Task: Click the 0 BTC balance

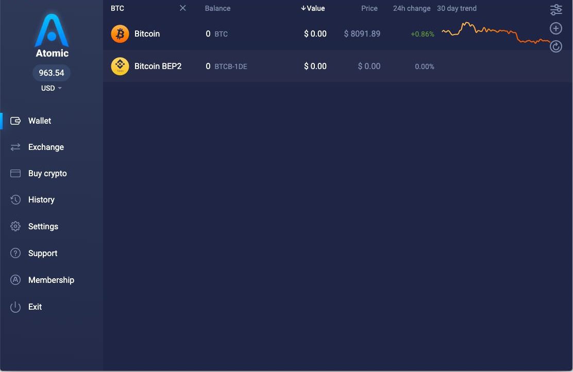Action: click(217, 33)
